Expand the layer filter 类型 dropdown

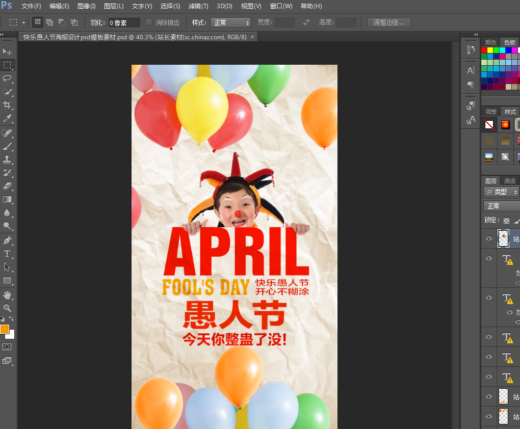click(x=501, y=192)
